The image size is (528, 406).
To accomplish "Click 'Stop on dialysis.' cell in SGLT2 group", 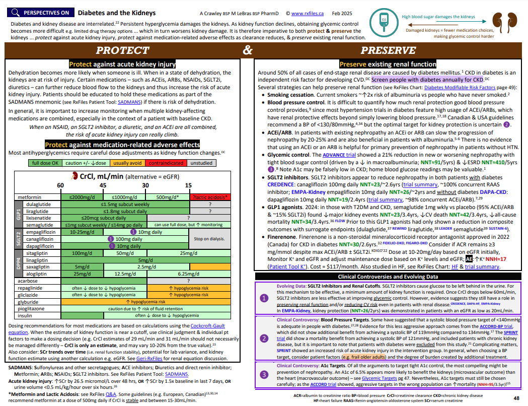I will pos(209,239).
